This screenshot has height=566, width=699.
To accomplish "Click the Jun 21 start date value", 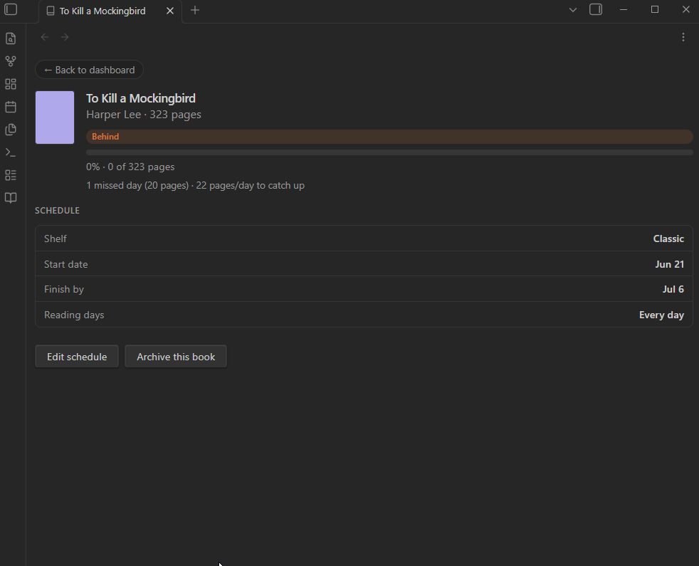I will tap(669, 264).
